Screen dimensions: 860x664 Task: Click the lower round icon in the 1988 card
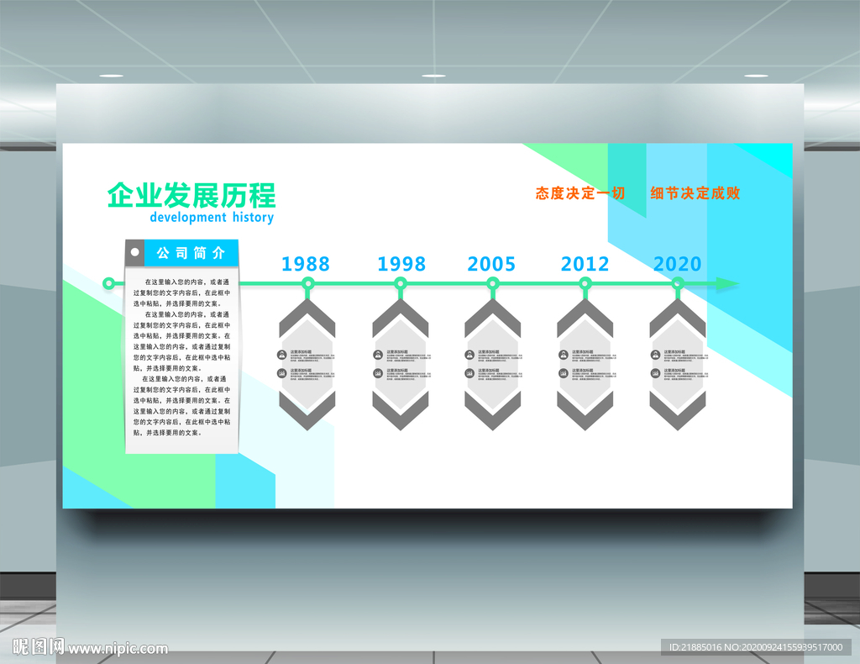click(282, 373)
